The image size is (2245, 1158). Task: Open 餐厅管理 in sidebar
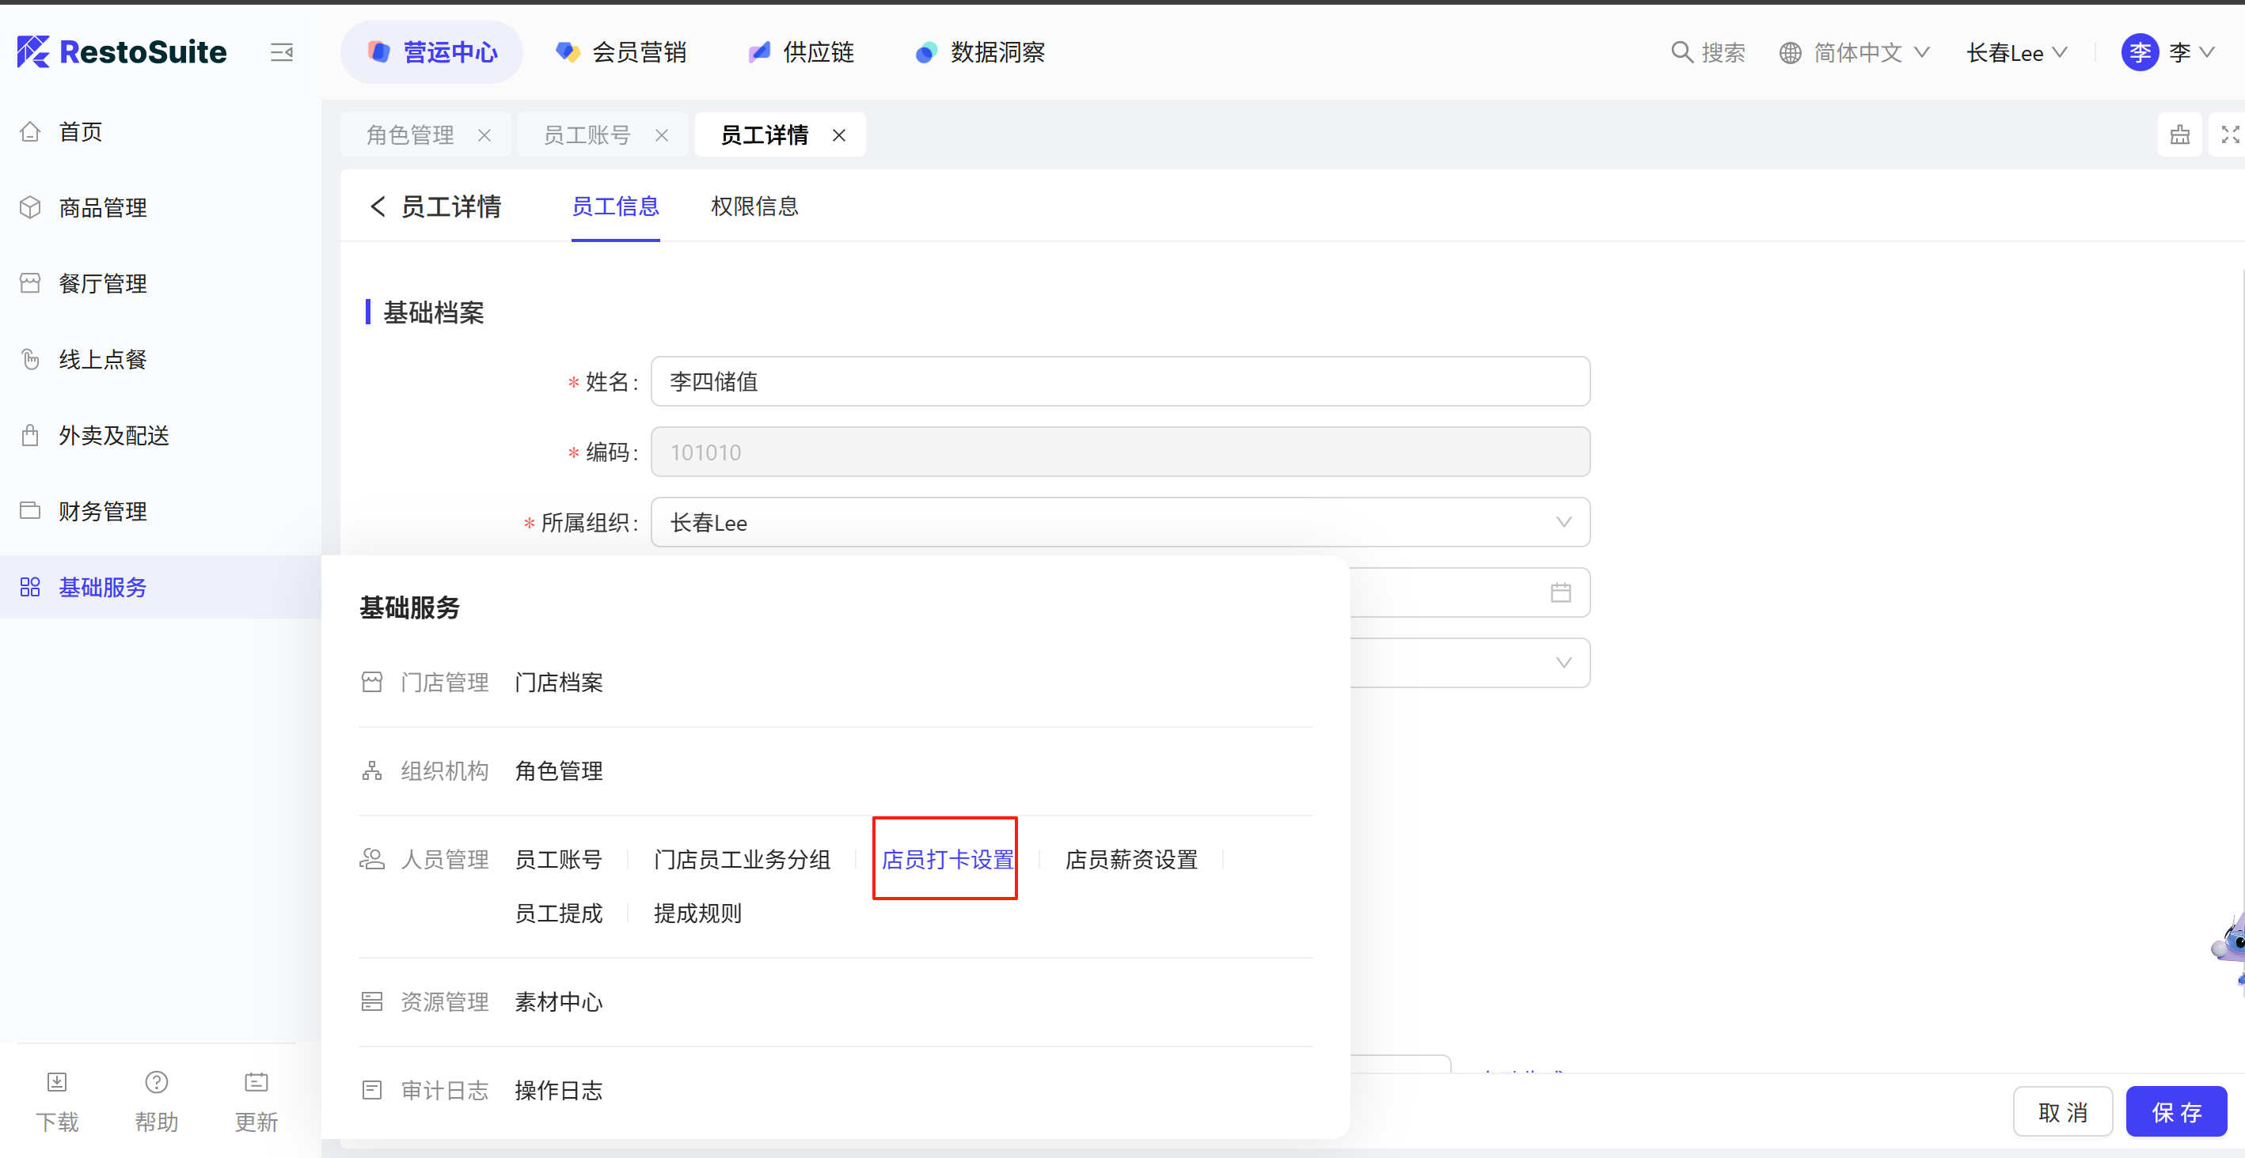pos(102,283)
